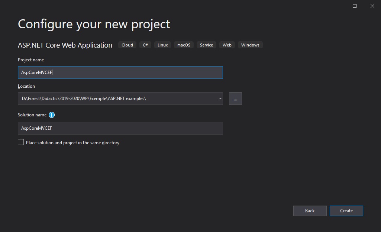This screenshot has height=232, width=381.
Task: Maximize the project configuration window
Action: [355, 6]
